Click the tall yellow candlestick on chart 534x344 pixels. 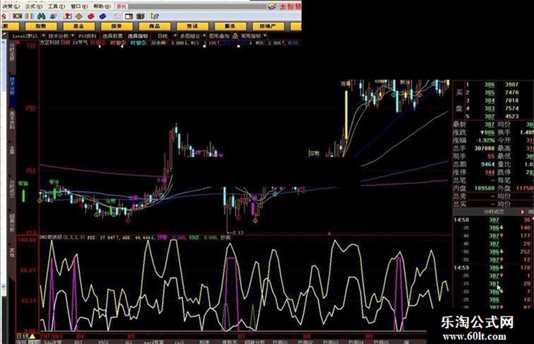pos(346,115)
